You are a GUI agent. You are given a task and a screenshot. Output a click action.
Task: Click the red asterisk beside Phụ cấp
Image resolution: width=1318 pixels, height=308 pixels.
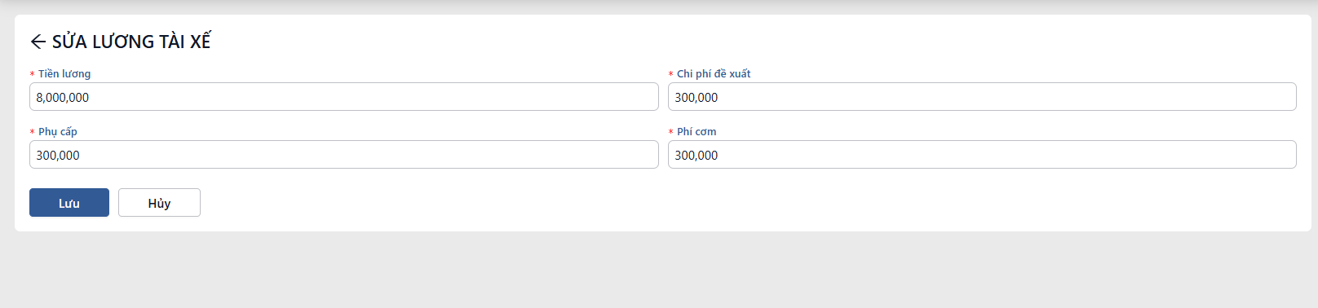(x=33, y=133)
